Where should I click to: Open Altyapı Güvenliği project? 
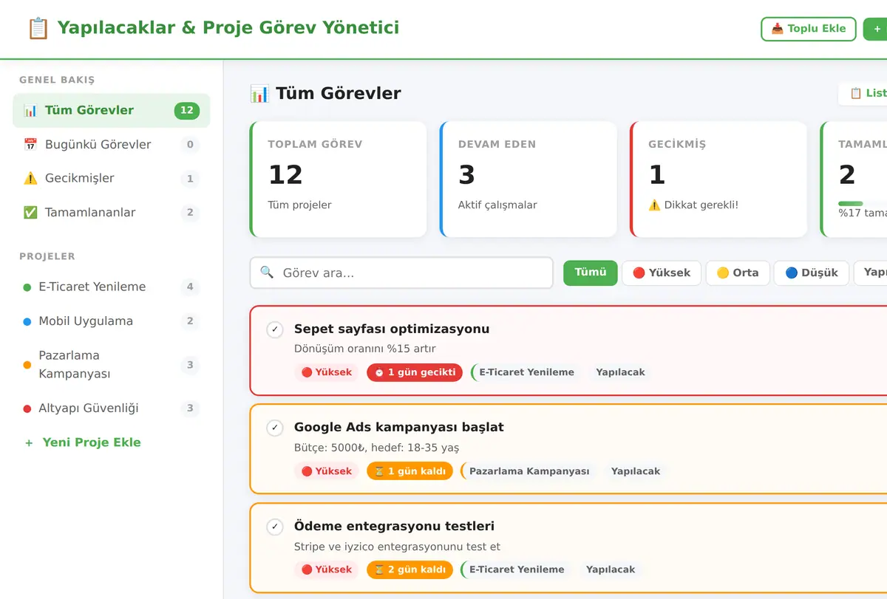pyautogui.click(x=112, y=408)
